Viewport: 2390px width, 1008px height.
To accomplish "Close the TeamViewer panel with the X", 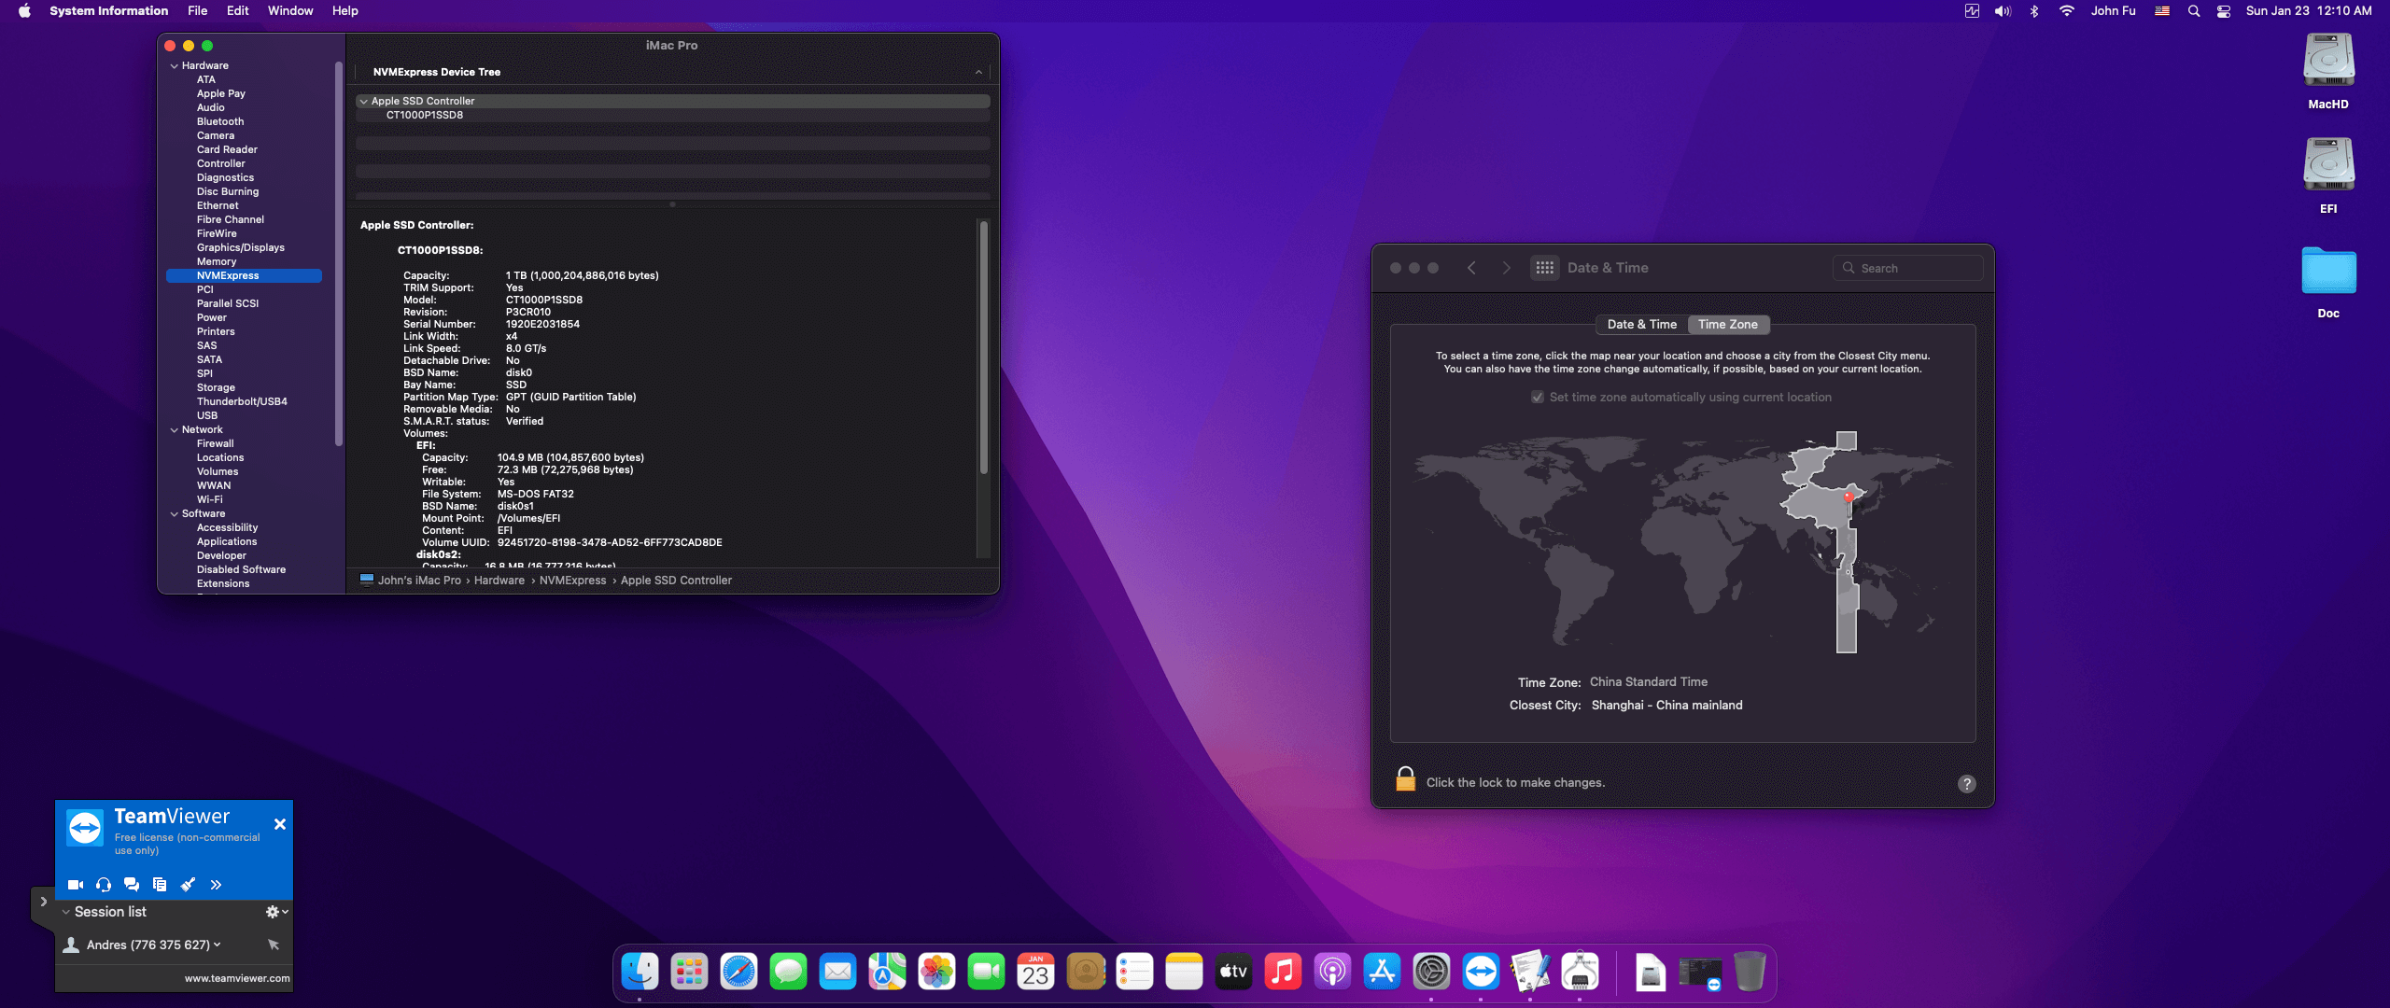I will pos(280,824).
